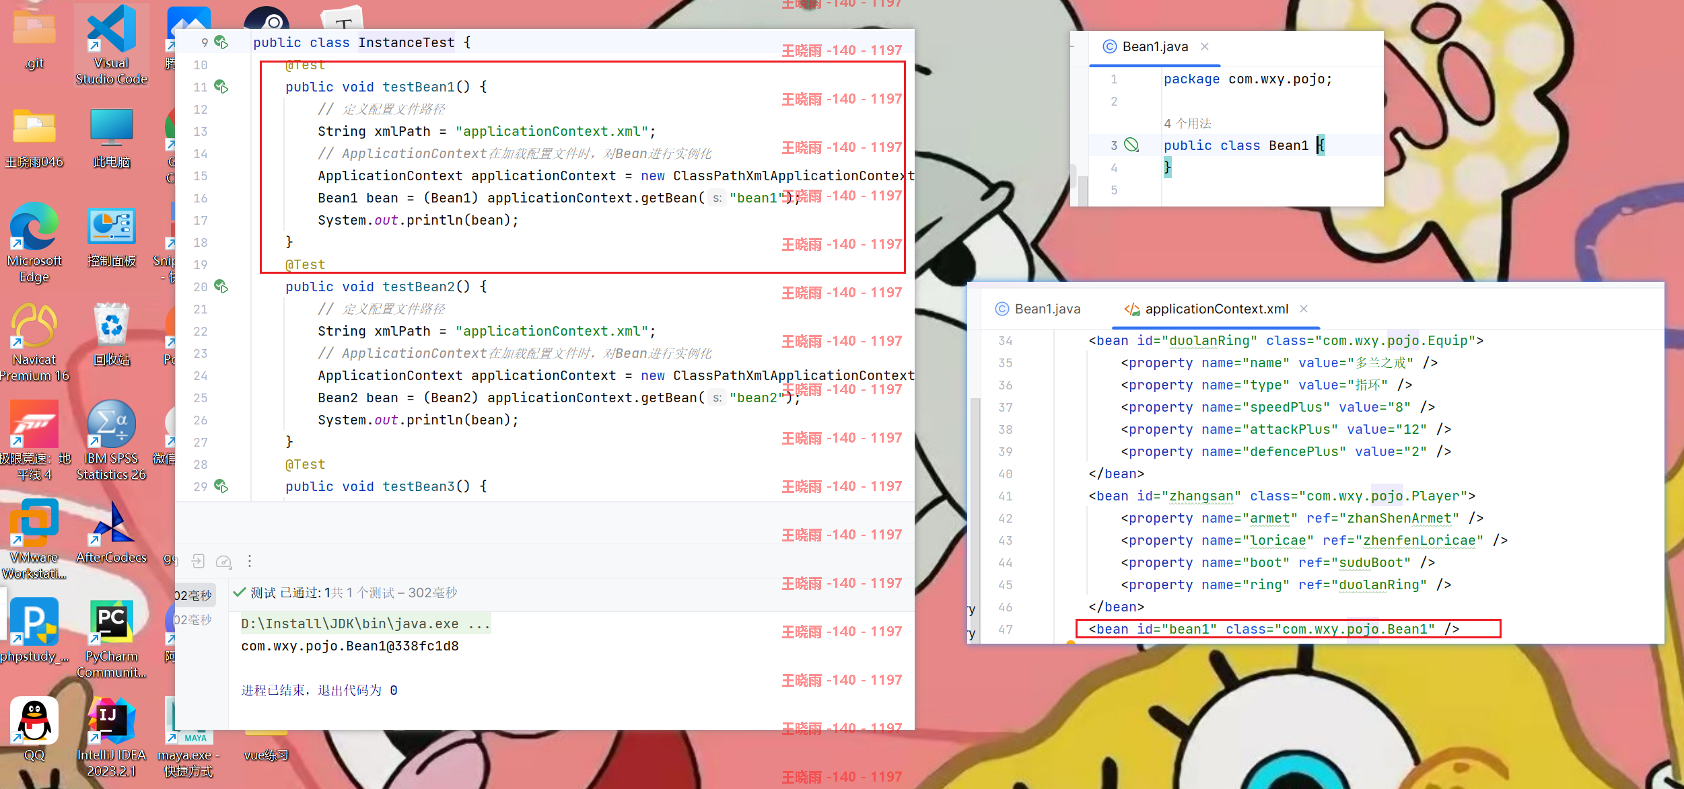Viewport: 1684px width, 789px height.
Task: Click the java.exe command line in console
Action: [x=365, y=624]
